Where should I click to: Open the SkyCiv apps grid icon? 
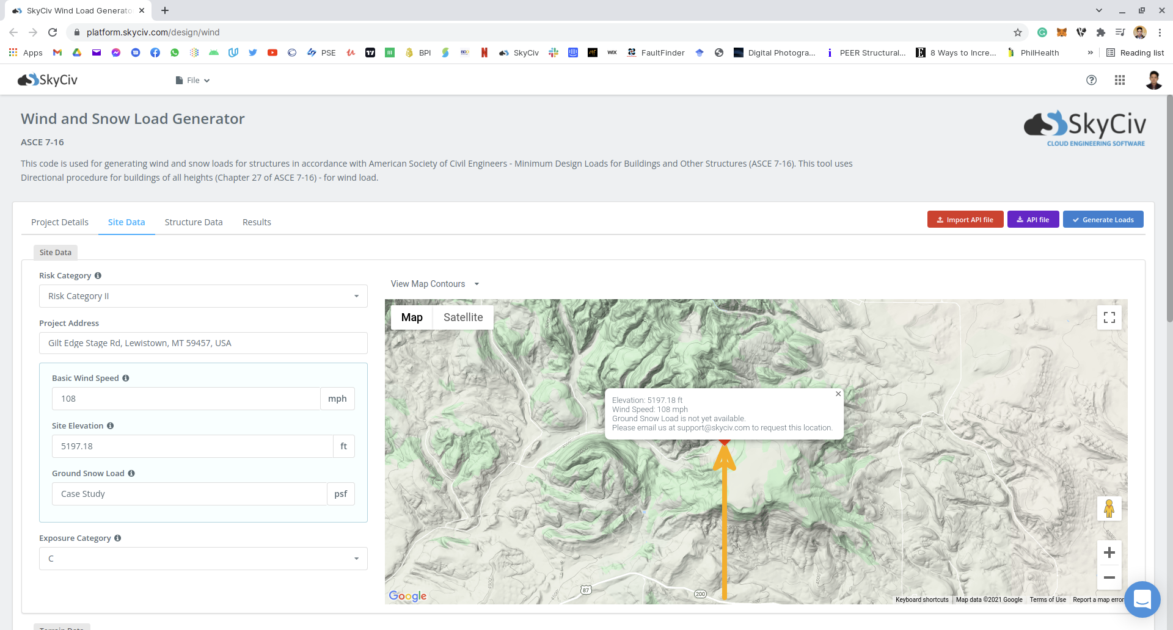pyautogui.click(x=1119, y=80)
